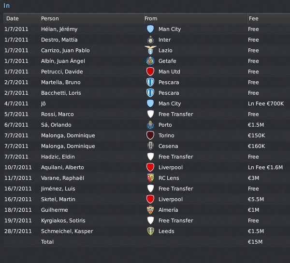
Task: Click the Lazio eagle crest icon
Action: (x=150, y=50)
